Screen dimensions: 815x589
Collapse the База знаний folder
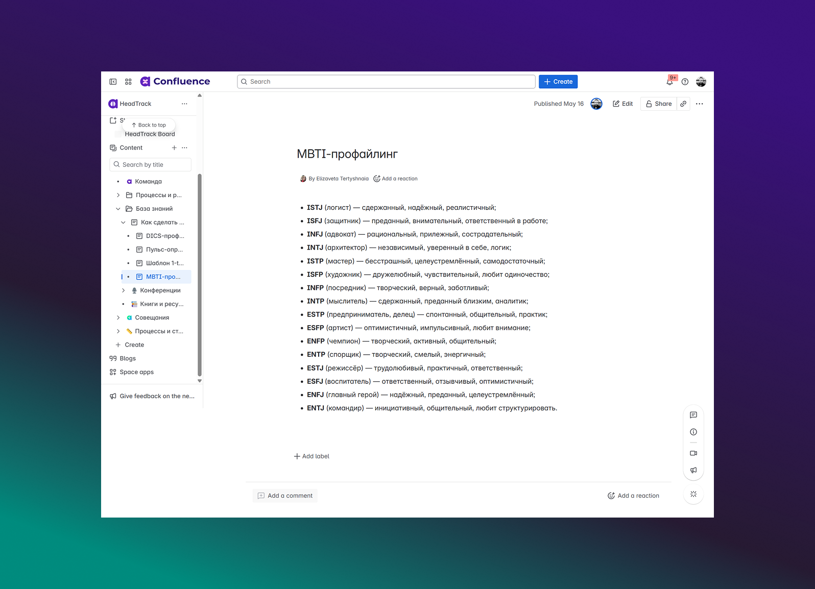pos(118,209)
